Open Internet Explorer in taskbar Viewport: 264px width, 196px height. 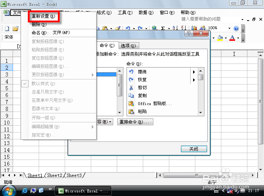click(x=25, y=191)
